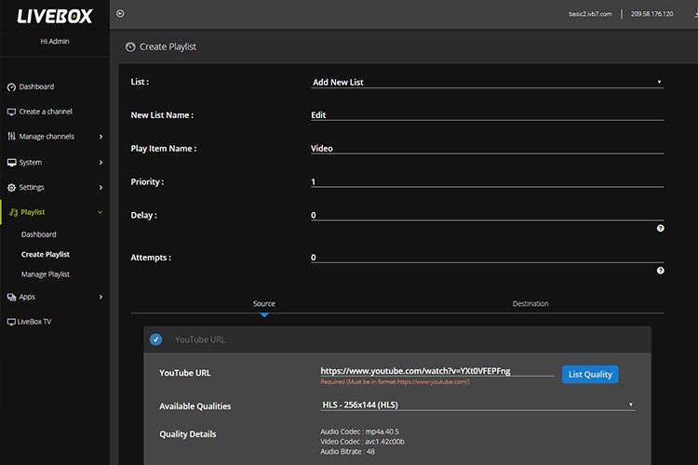The image size is (698, 465).
Task: Open Apps menu item
Action: point(27,297)
